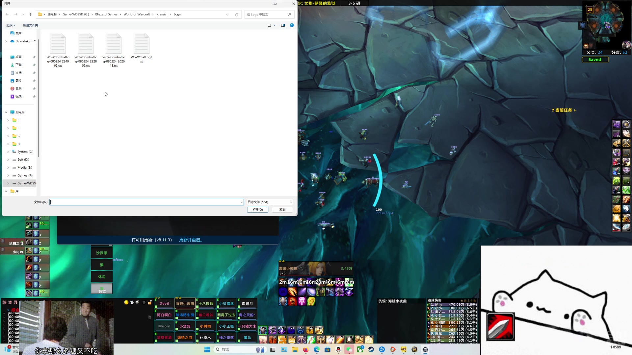Click action bar slot S6 golden ability

click(310, 330)
